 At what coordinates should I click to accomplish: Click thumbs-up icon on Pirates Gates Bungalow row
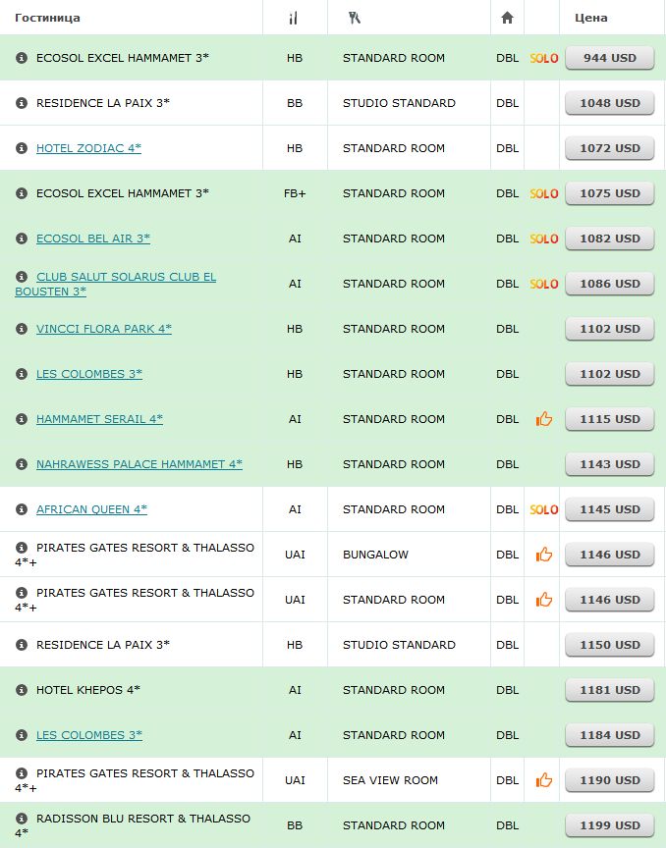pyautogui.click(x=544, y=554)
